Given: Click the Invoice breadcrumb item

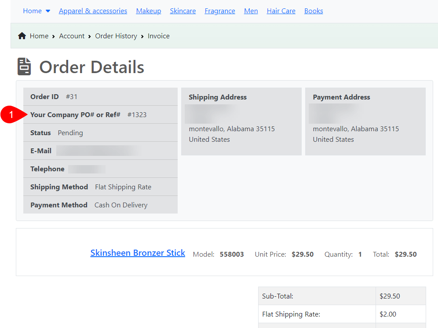Looking at the screenshot, I should tap(158, 36).
